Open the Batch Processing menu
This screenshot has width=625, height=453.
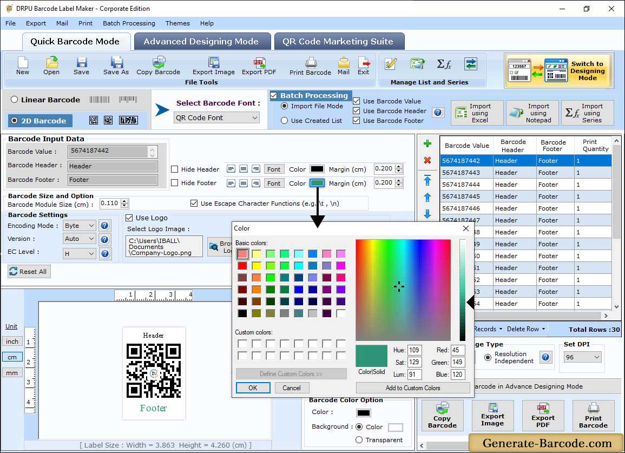pyautogui.click(x=129, y=23)
